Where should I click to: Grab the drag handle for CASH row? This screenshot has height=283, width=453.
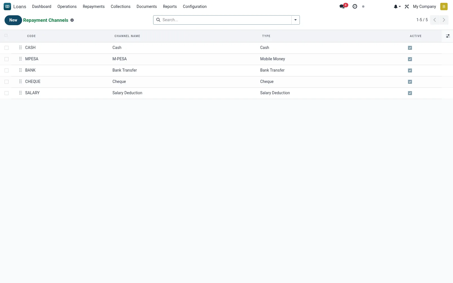pos(20,48)
